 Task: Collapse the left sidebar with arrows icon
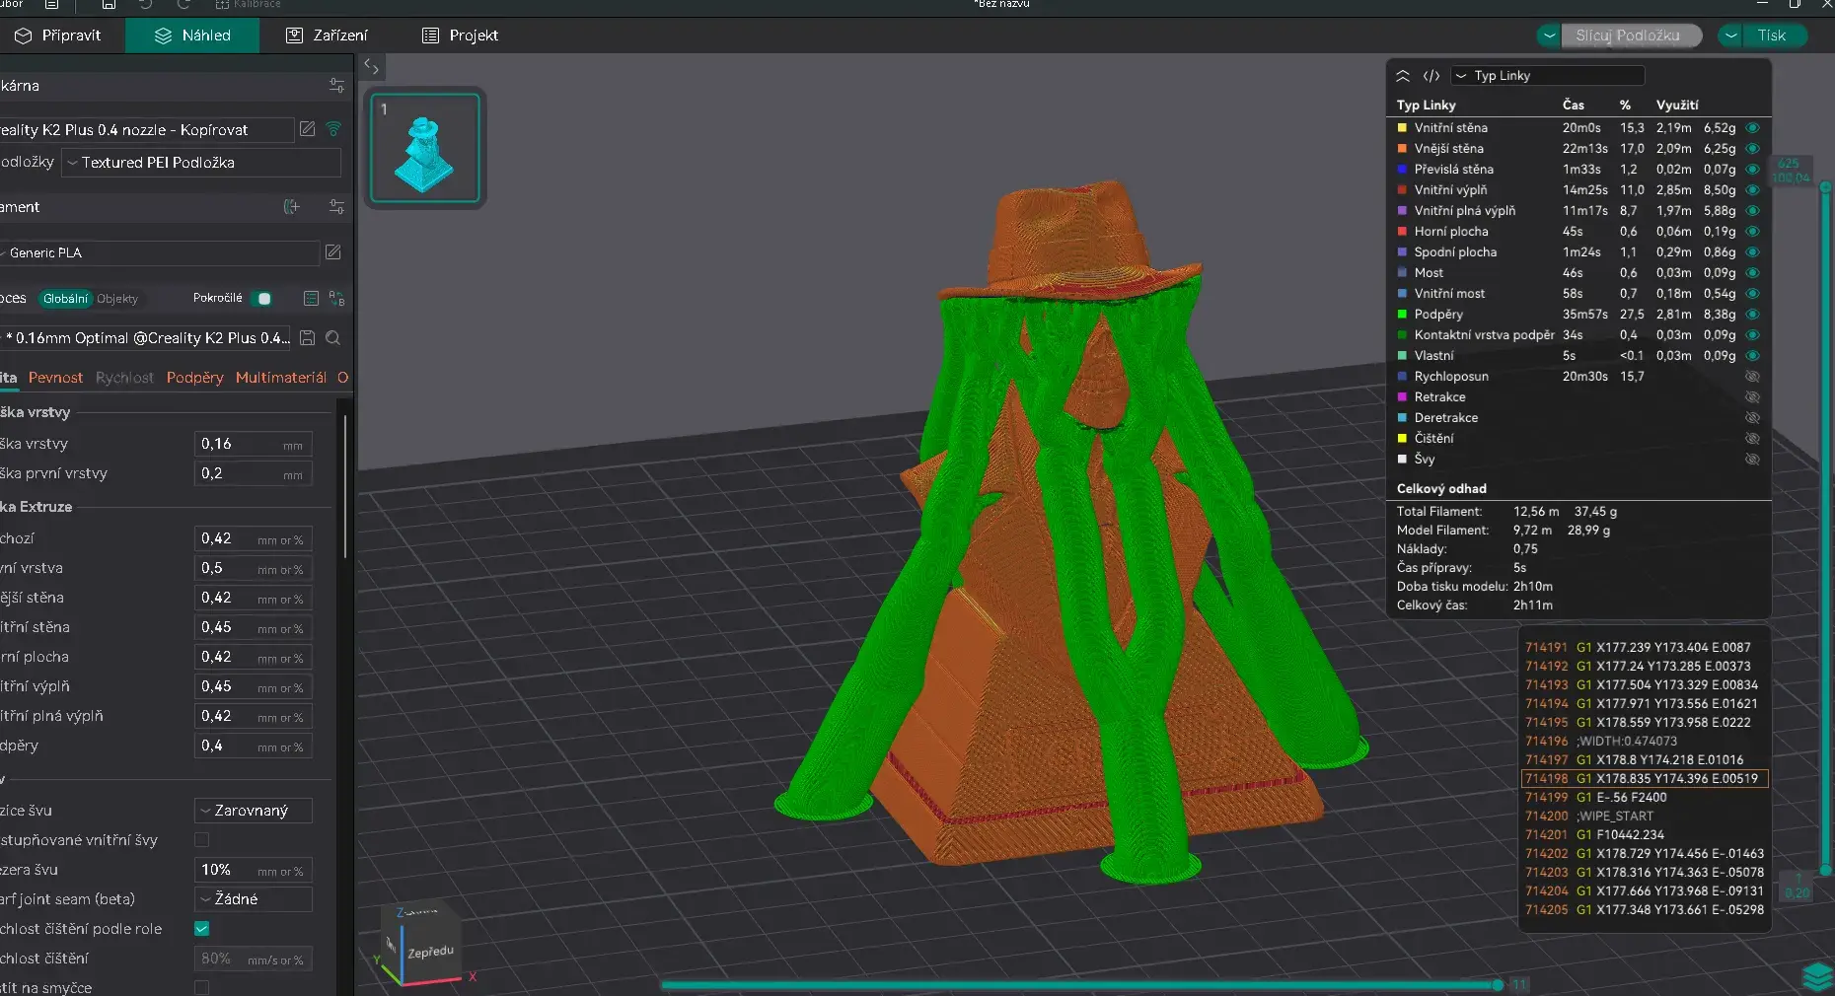[x=371, y=67]
